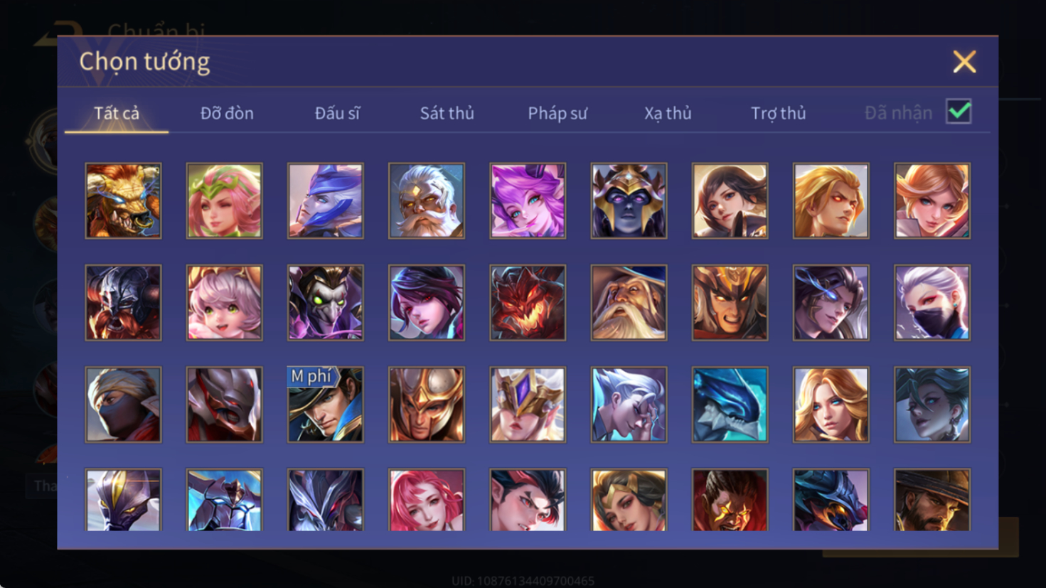The image size is (1046, 588).
Task: Select the 'Tất cả' tab
Action: tap(117, 113)
